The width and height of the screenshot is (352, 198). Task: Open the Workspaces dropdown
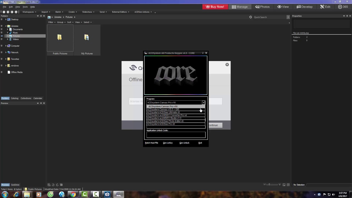pyautogui.click(x=29, y=12)
